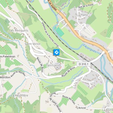Select the Route de Saint-Vérand label
This screenshot has height=113, width=113.
[x=55, y=102]
